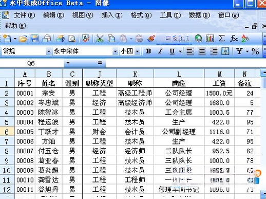Click the Save floppy disk icon
Screen dimensions: 266x199
tap(34, 39)
